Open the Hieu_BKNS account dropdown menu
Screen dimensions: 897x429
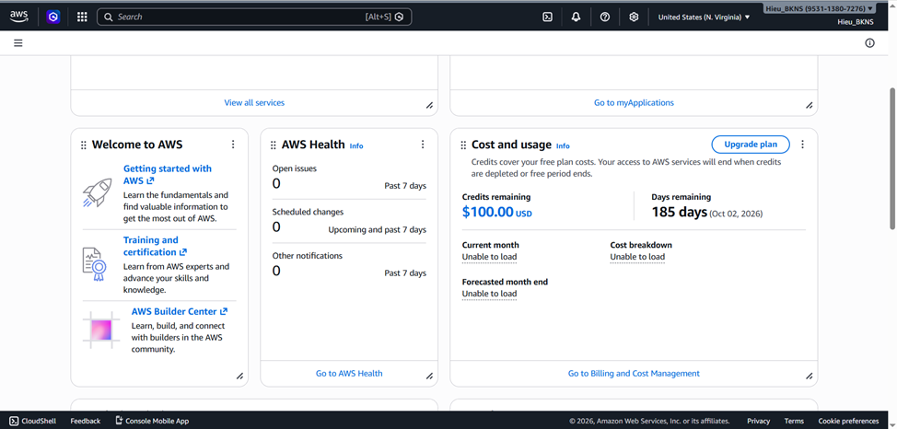(x=820, y=8)
